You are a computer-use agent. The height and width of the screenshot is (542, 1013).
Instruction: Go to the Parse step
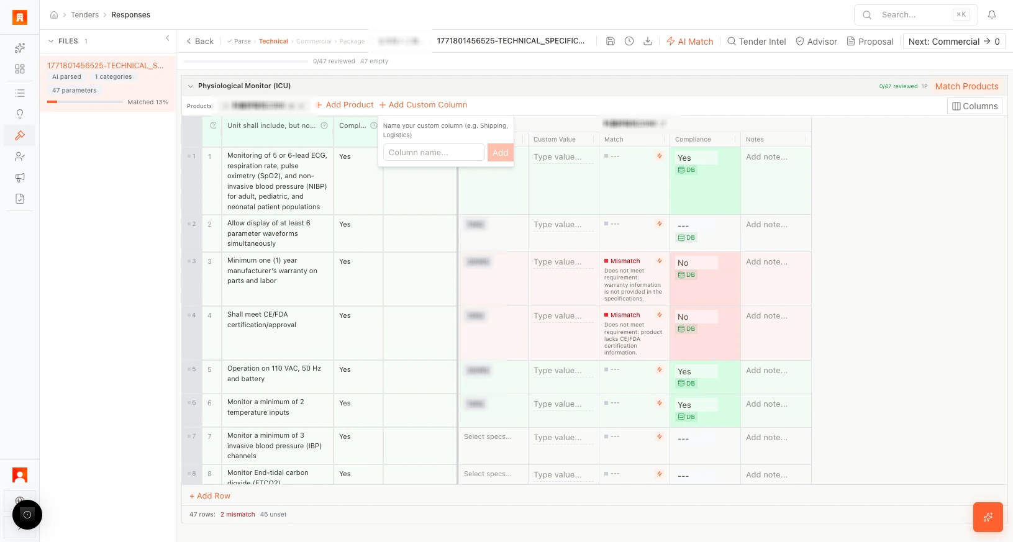tap(239, 42)
